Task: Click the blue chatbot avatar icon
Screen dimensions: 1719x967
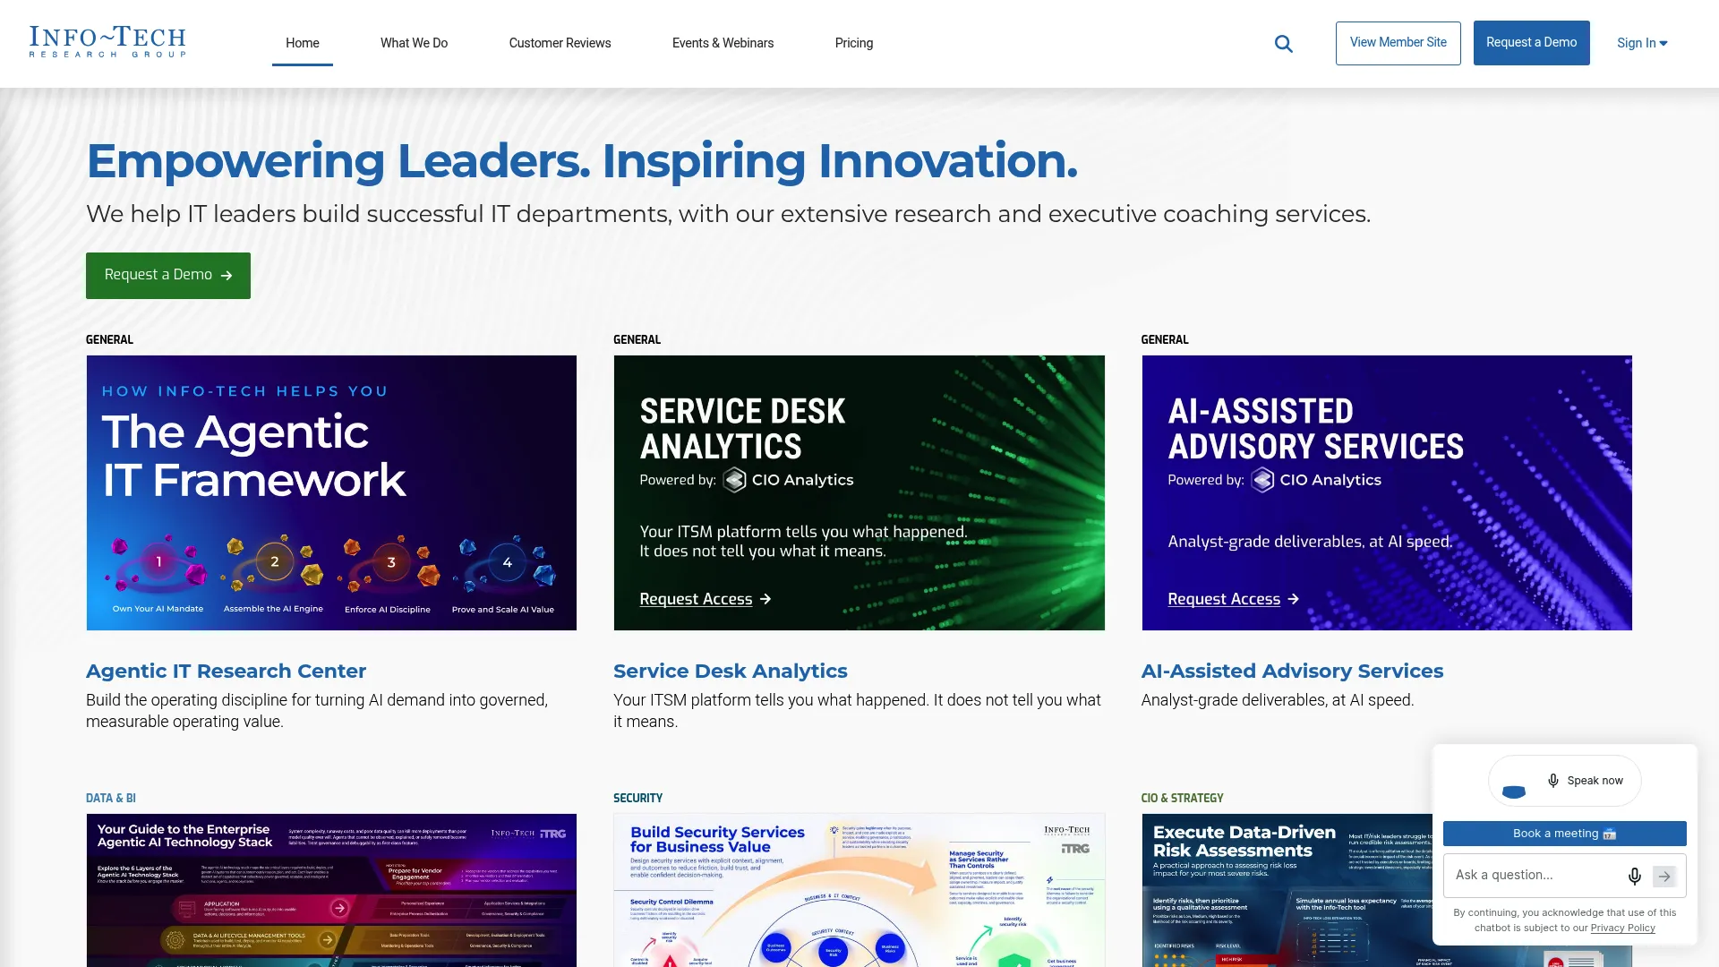Action: tap(1514, 791)
